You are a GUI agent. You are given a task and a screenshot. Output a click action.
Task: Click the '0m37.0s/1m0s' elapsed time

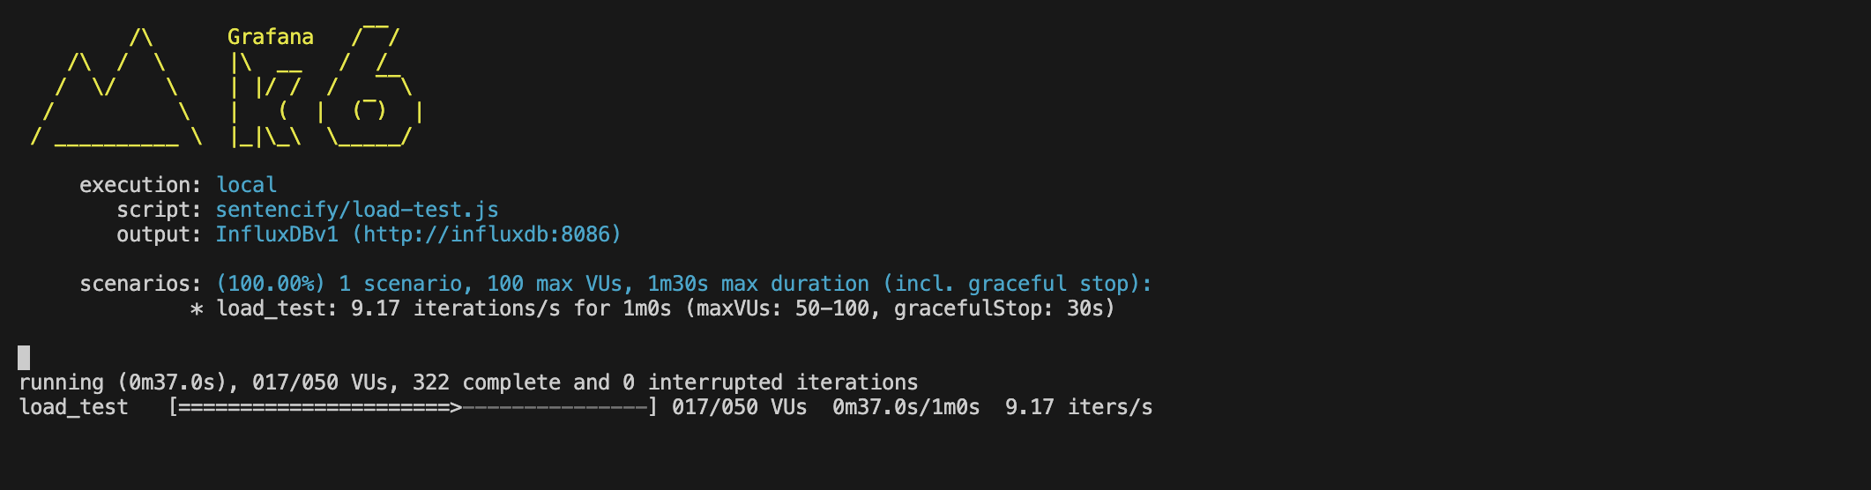click(x=906, y=407)
